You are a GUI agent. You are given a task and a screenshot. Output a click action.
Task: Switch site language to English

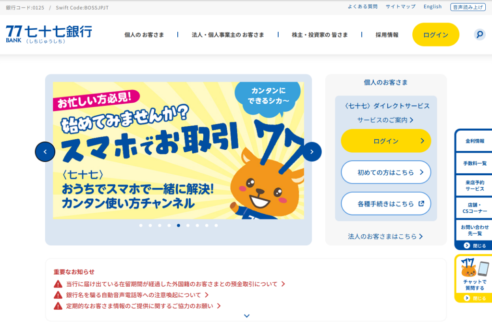(x=432, y=7)
